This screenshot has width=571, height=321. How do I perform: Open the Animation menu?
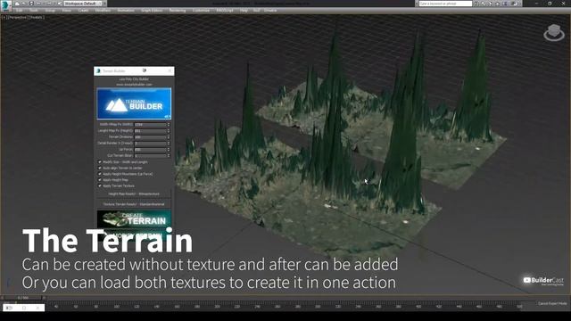coord(126,11)
